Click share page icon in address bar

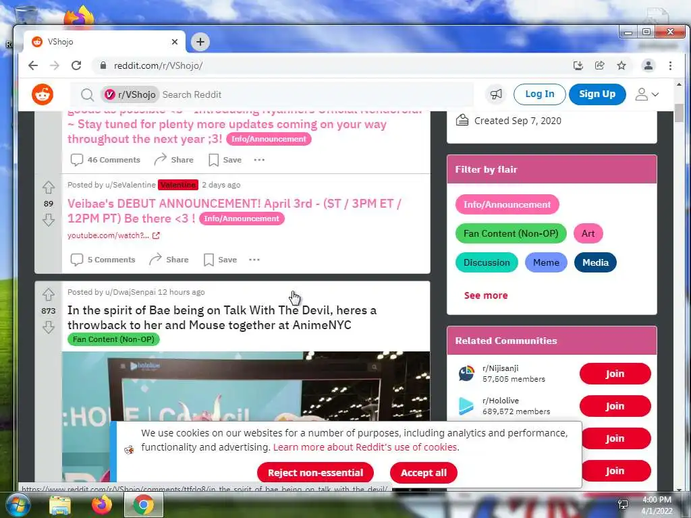click(x=600, y=65)
